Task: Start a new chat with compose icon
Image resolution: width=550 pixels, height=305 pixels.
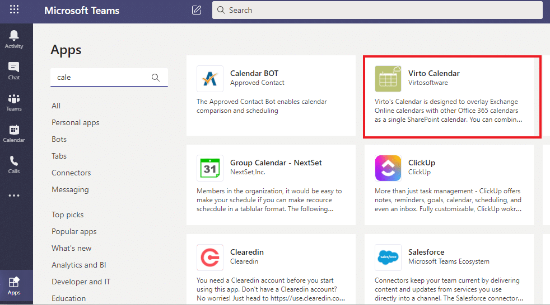Action: (197, 10)
